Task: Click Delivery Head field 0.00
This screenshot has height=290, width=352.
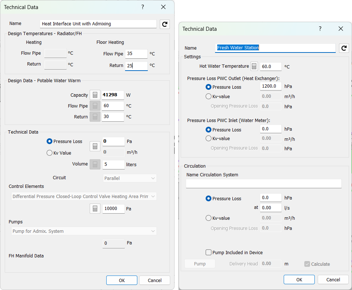Action: [271, 264]
